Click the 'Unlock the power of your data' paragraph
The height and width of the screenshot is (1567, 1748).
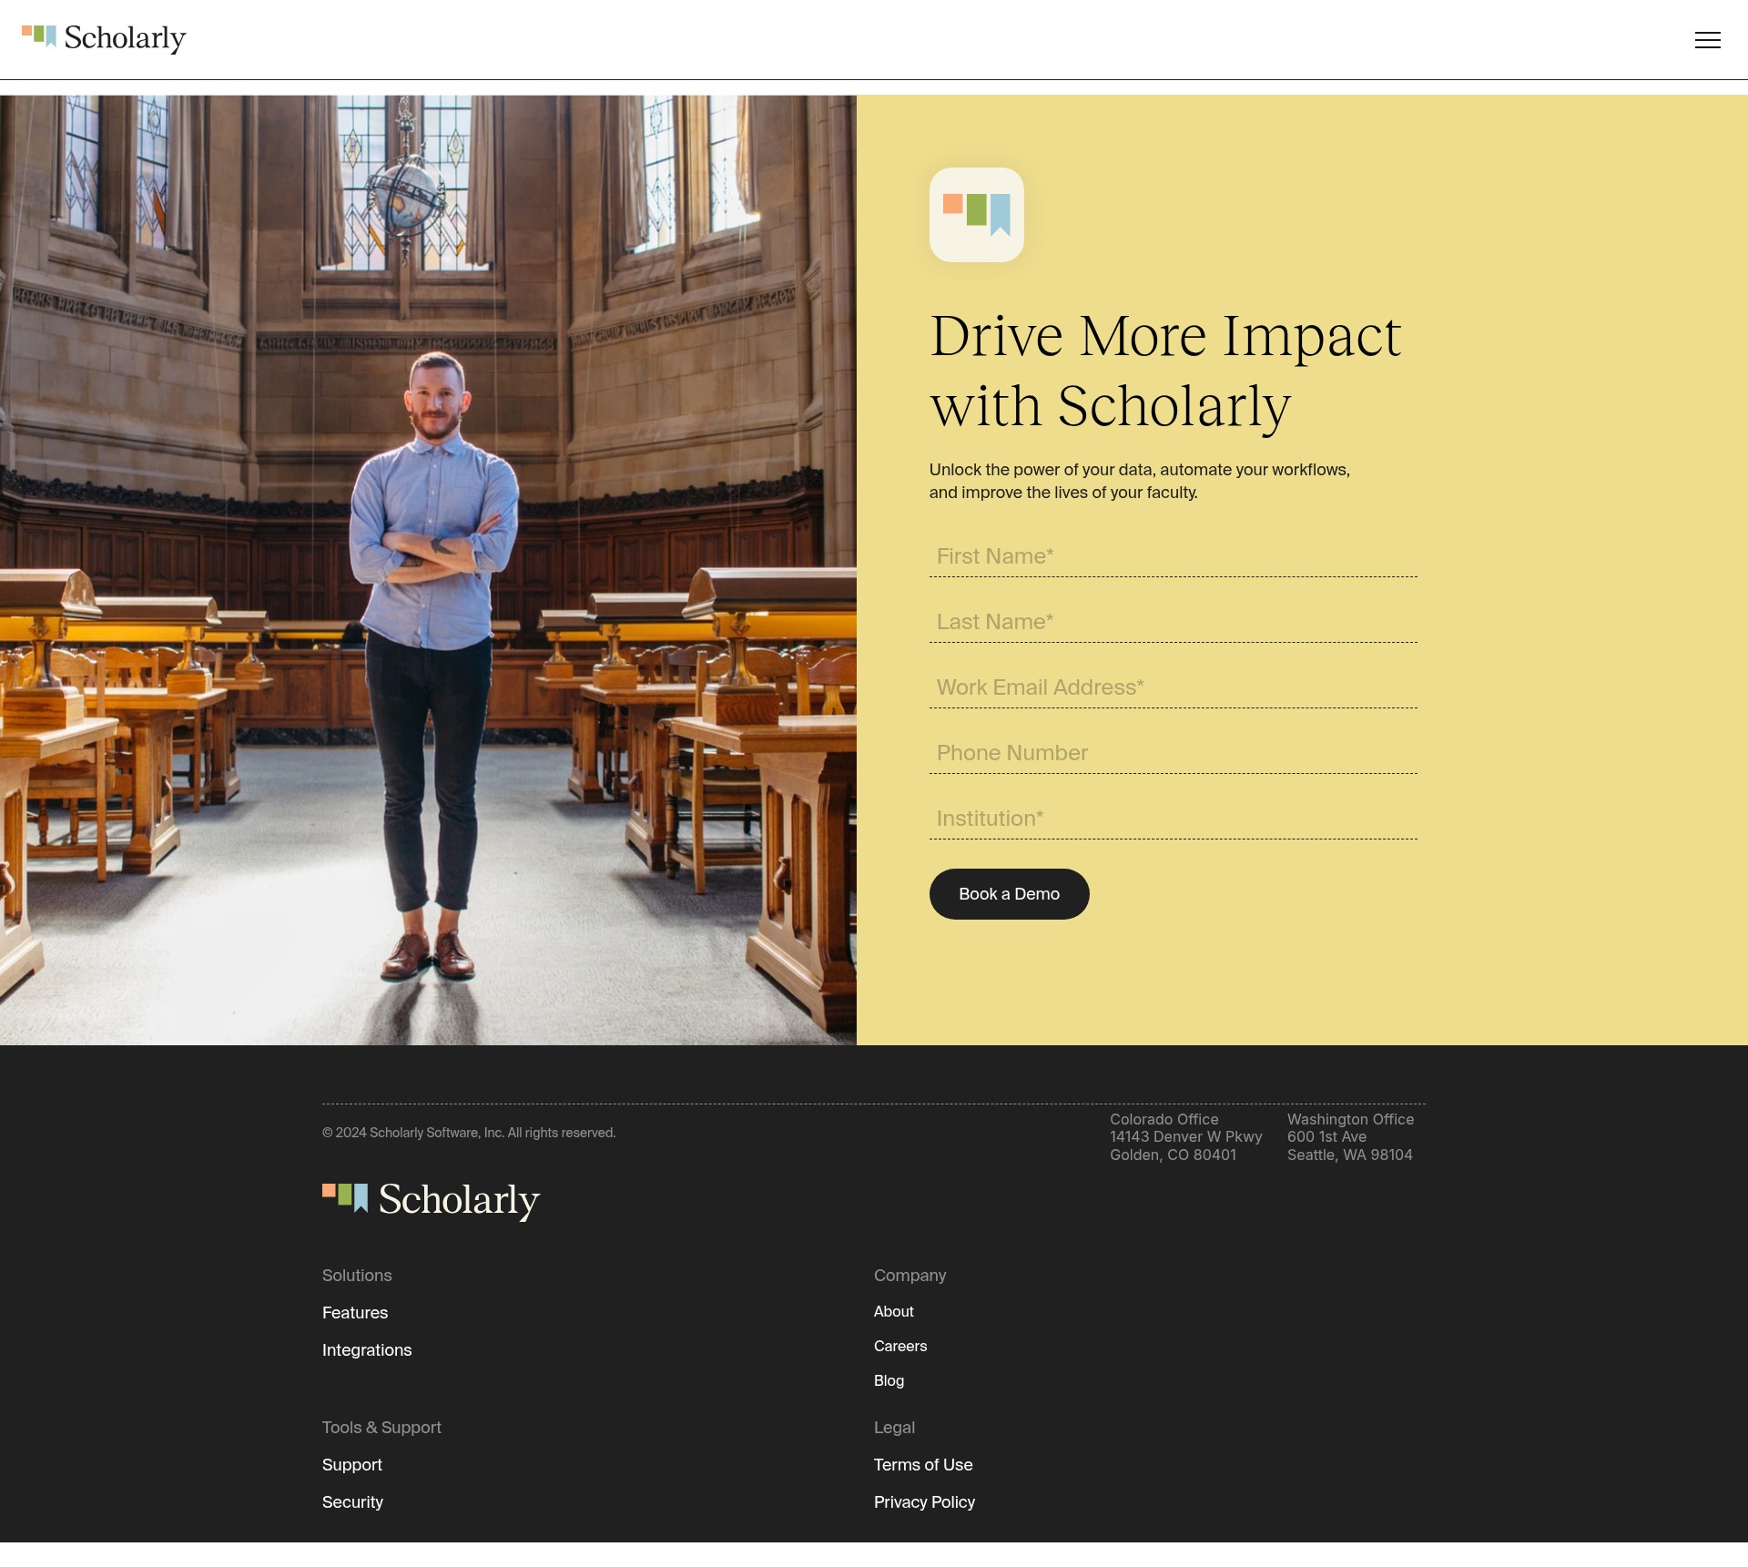click(1140, 481)
